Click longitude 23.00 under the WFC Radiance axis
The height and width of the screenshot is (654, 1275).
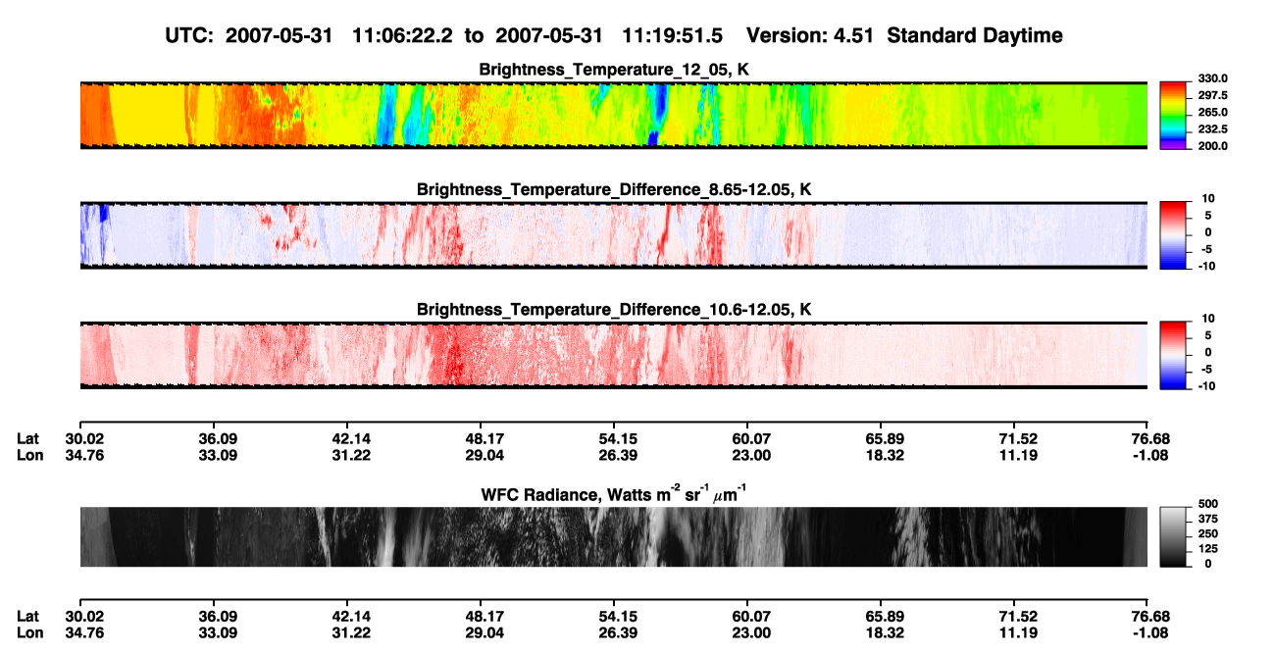click(x=752, y=631)
